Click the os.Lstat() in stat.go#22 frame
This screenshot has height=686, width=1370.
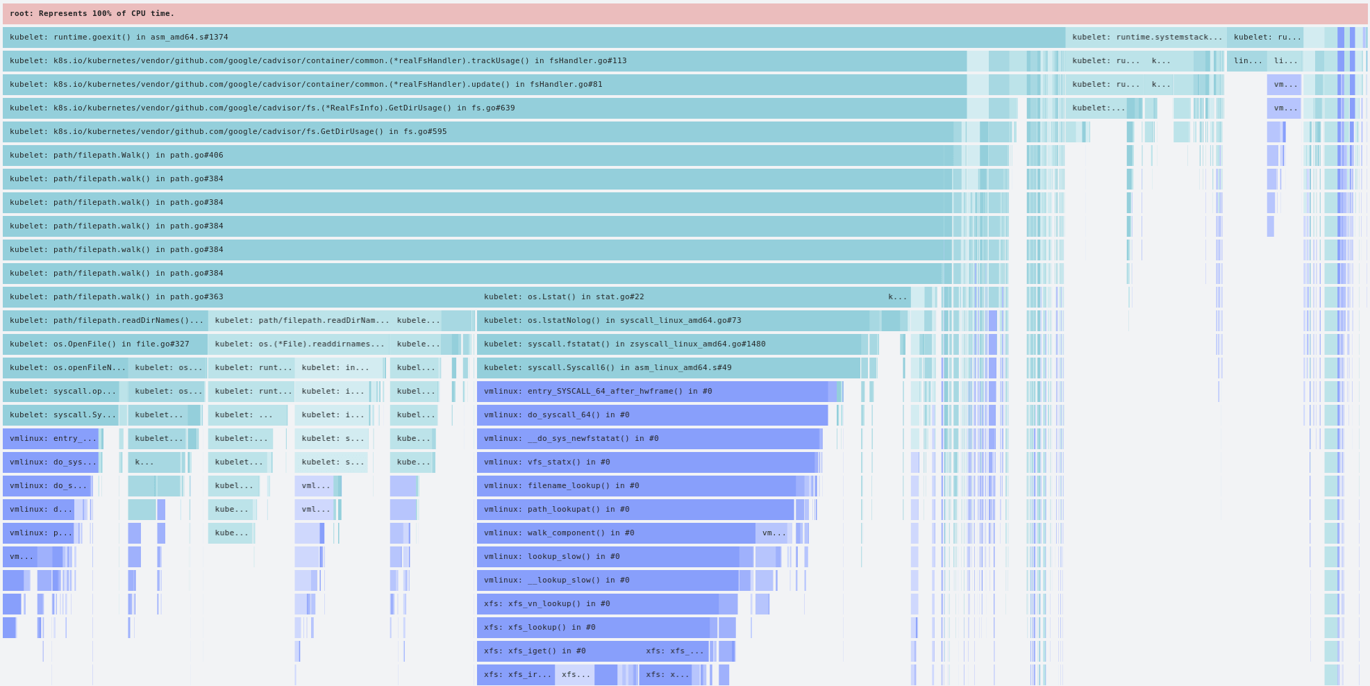pyautogui.click(x=679, y=297)
